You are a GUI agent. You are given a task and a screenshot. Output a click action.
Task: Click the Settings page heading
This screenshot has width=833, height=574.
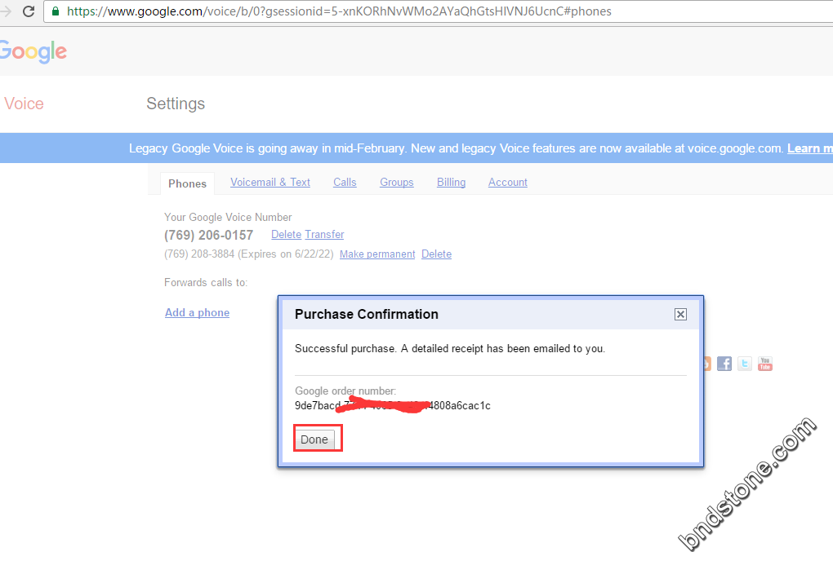point(176,104)
